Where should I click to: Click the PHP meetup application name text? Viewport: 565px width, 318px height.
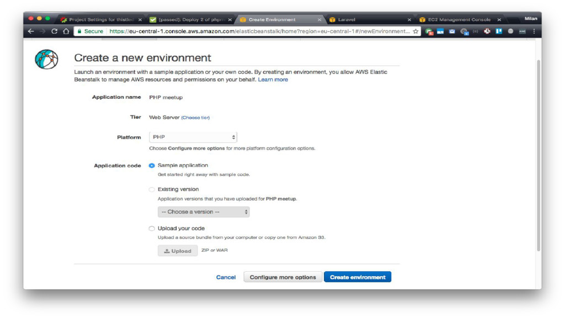click(x=166, y=97)
